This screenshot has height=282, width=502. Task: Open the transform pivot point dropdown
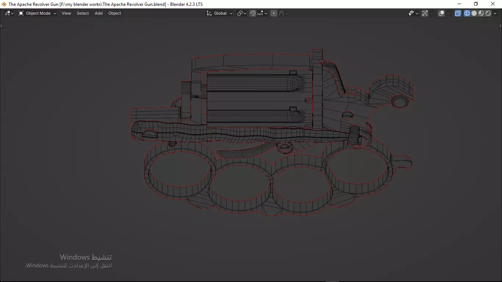[x=241, y=13]
